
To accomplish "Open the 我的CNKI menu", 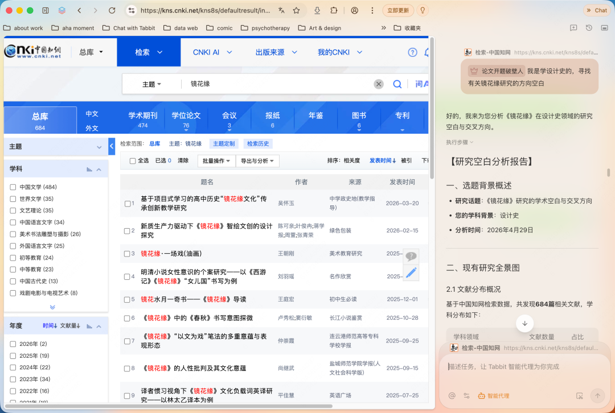I will [339, 52].
